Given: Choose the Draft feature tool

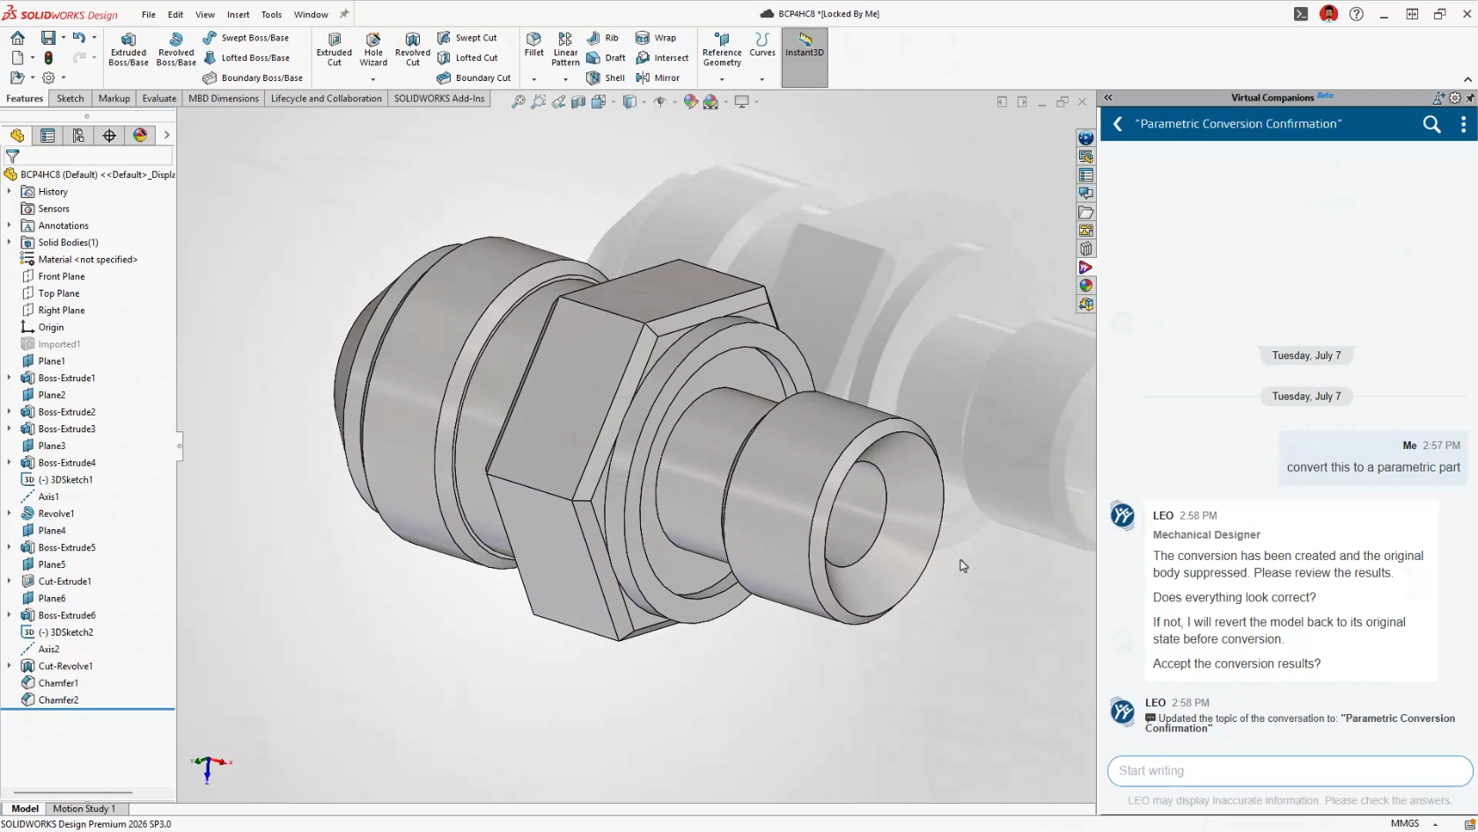Looking at the screenshot, I should pos(607,58).
